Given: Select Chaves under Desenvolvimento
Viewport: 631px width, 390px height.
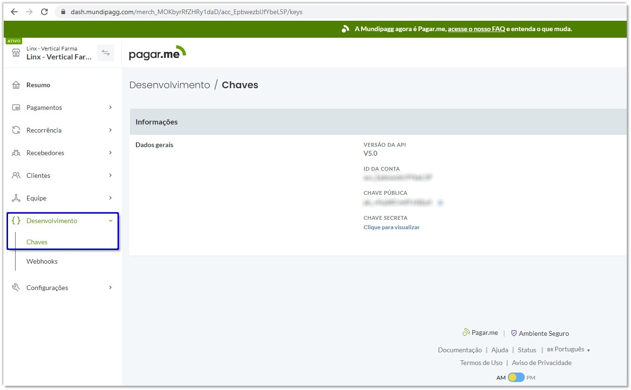Looking at the screenshot, I should 37,242.
